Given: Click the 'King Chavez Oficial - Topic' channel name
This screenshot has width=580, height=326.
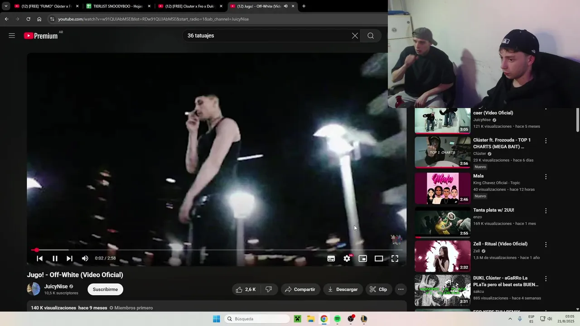Looking at the screenshot, I should pos(497,183).
